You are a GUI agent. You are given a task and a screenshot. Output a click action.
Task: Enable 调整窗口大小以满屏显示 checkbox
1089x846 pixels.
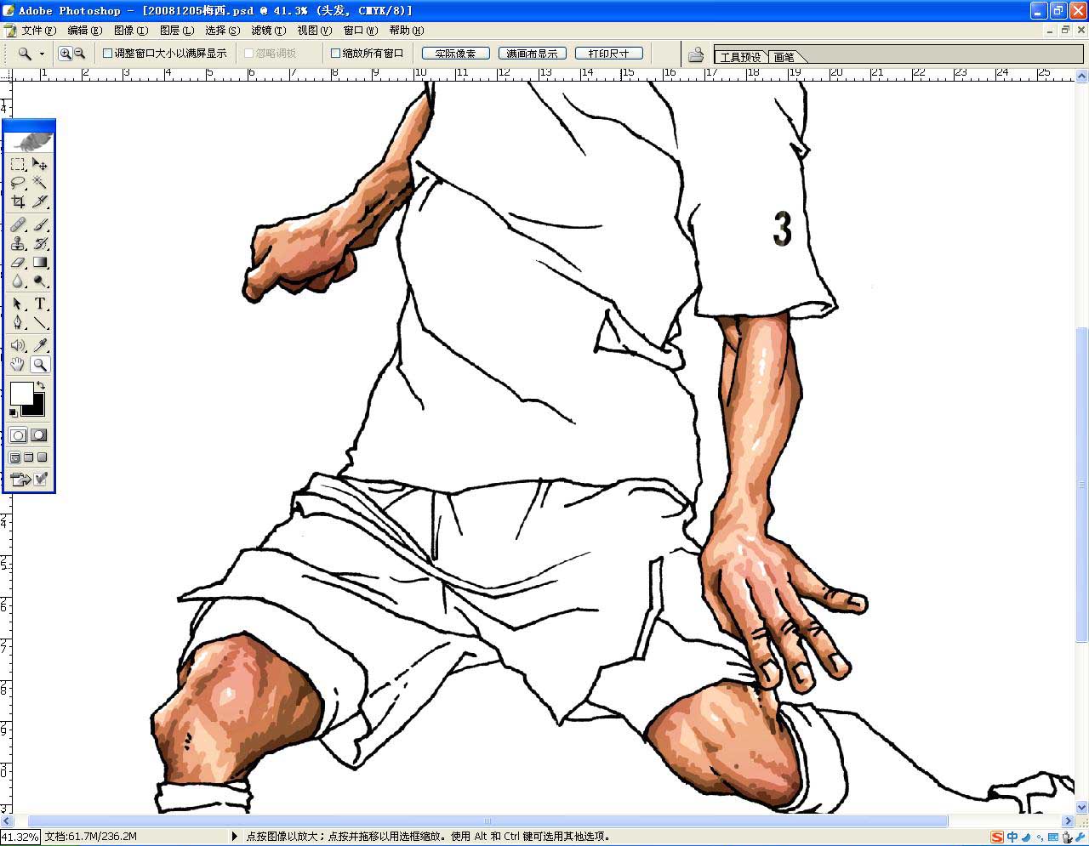pyautogui.click(x=108, y=54)
